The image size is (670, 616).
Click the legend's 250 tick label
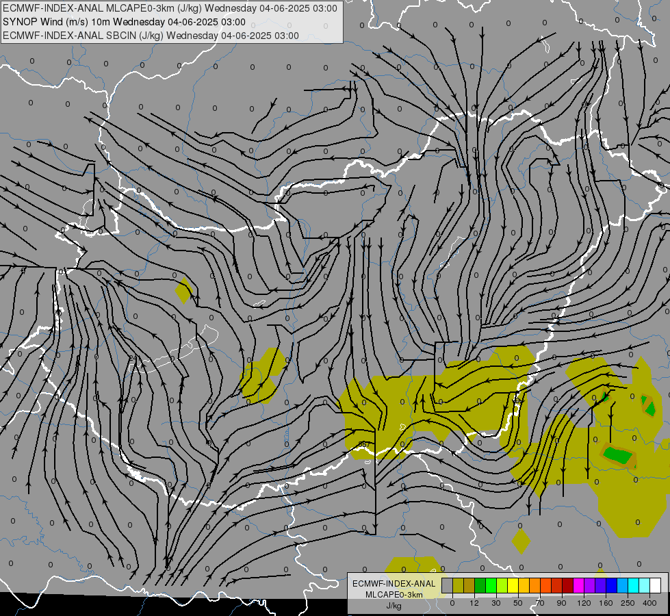coord(628,603)
